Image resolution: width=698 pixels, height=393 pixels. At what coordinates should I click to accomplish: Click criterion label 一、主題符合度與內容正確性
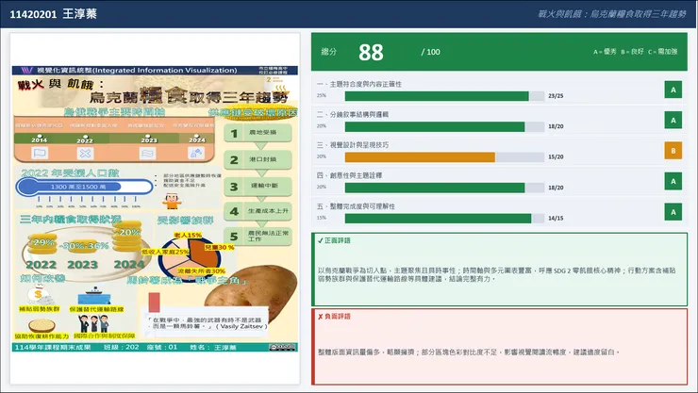coord(358,84)
